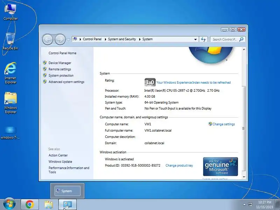The image size is (280, 210).
Task: Click the vertical scrollbar thumb
Action: pyautogui.click(x=244, y=128)
